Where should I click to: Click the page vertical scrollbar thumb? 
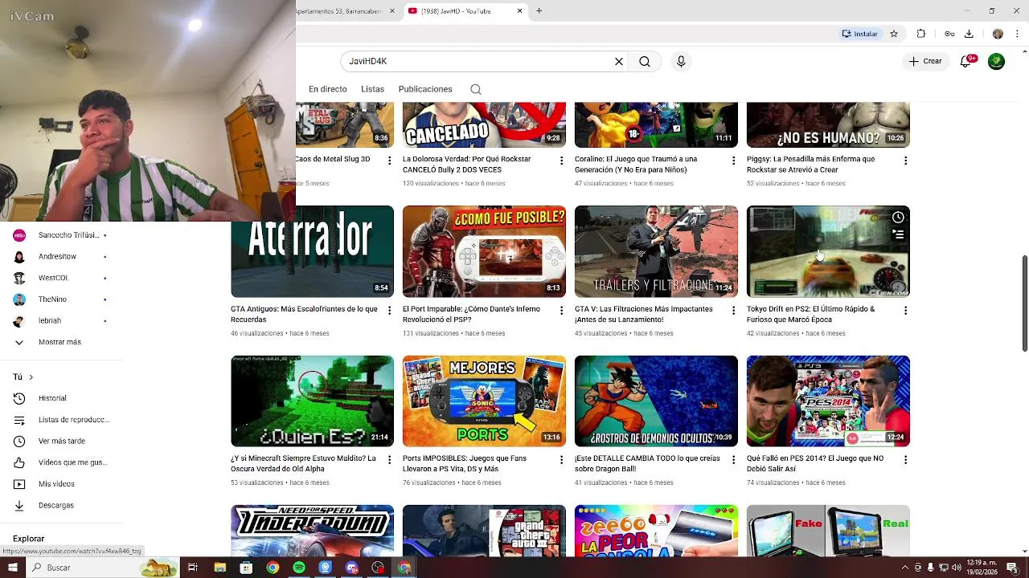pyautogui.click(x=1024, y=303)
